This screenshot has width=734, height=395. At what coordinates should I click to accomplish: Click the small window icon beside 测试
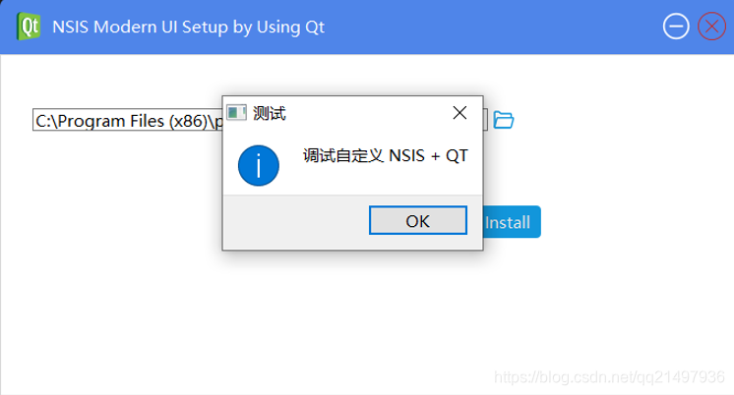(x=236, y=113)
